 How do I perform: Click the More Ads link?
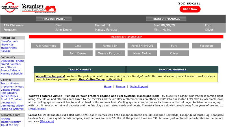click(47, 121)
